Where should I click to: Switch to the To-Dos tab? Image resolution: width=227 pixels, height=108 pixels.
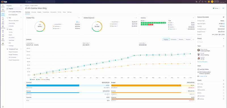pyautogui.click(x=60, y=12)
